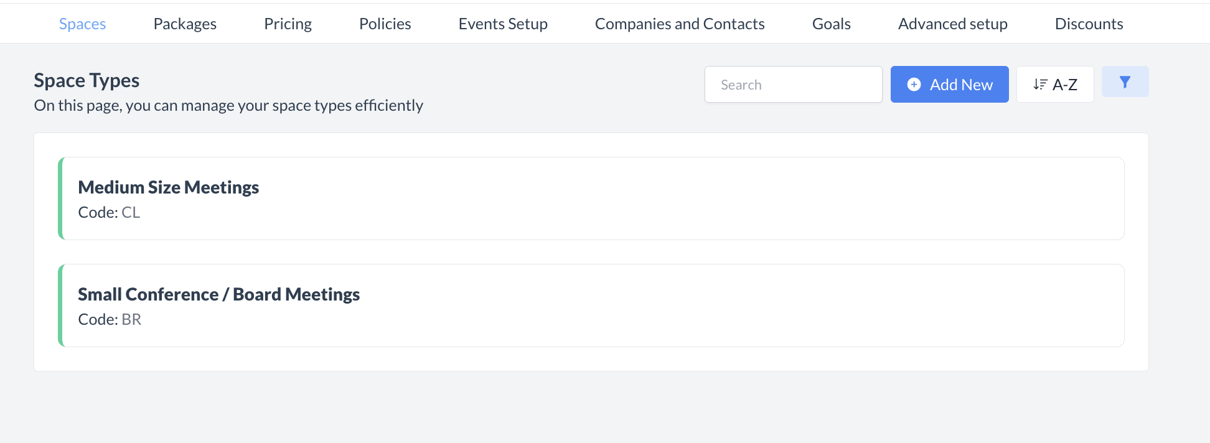Switch to Advanced setup tab
The height and width of the screenshot is (443, 1210).
coord(952,24)
